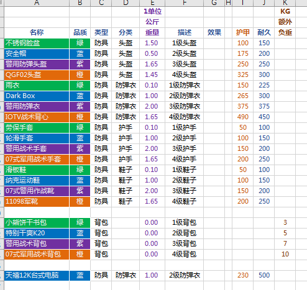Select the 4级防弹衣 description cell

[185, 117]
